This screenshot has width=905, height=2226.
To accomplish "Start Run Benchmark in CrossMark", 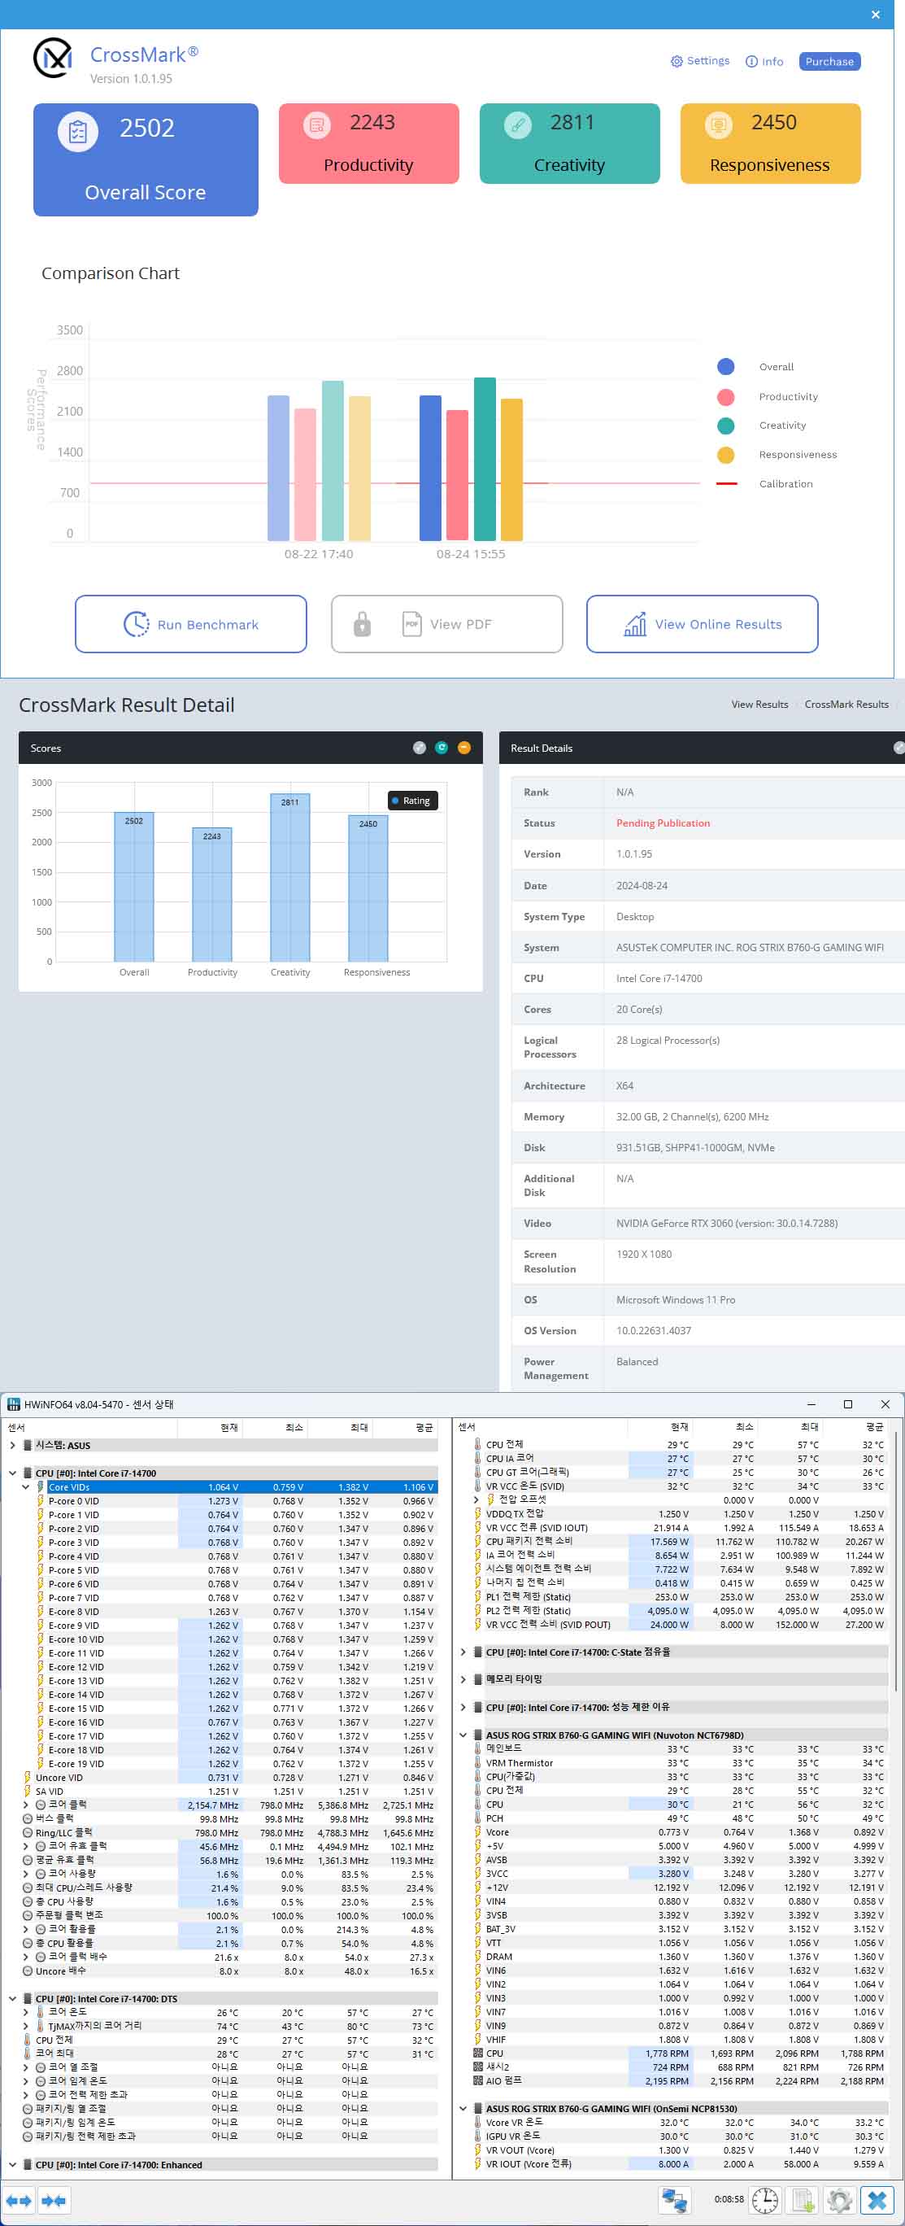I will click(x=191, y=624).
